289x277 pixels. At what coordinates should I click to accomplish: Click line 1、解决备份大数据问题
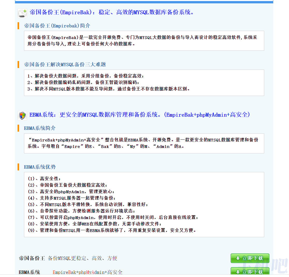(x=86, y=76)
